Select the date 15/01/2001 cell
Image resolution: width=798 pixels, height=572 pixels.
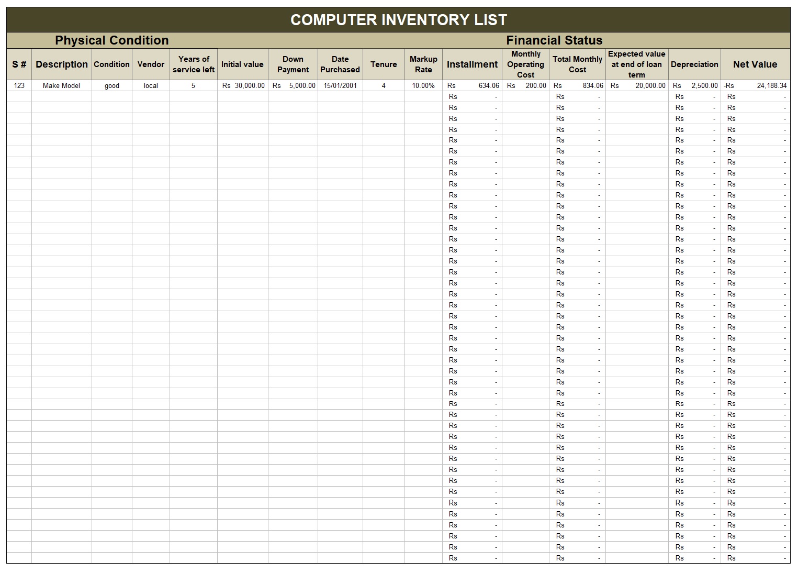(x=340, y=85)
